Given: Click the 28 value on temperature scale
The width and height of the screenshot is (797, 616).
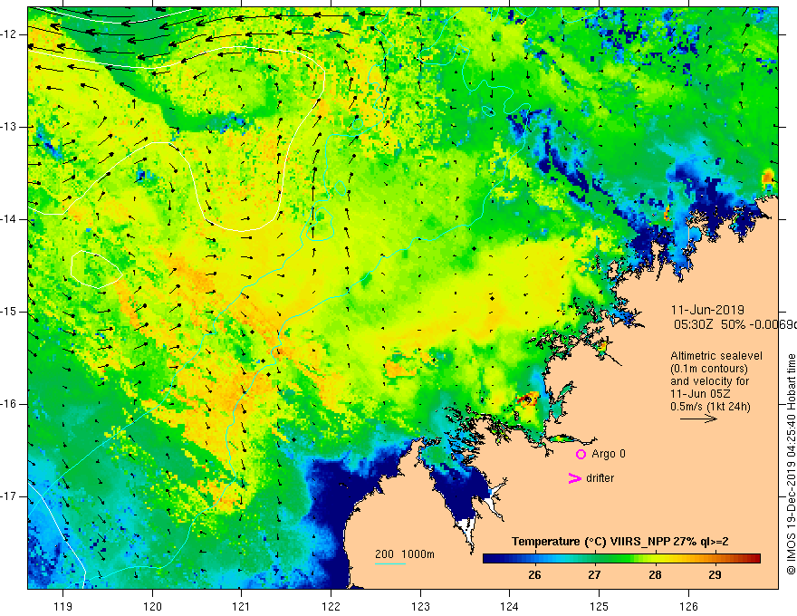Looking at the screenshot, I should tap(655, 575).
